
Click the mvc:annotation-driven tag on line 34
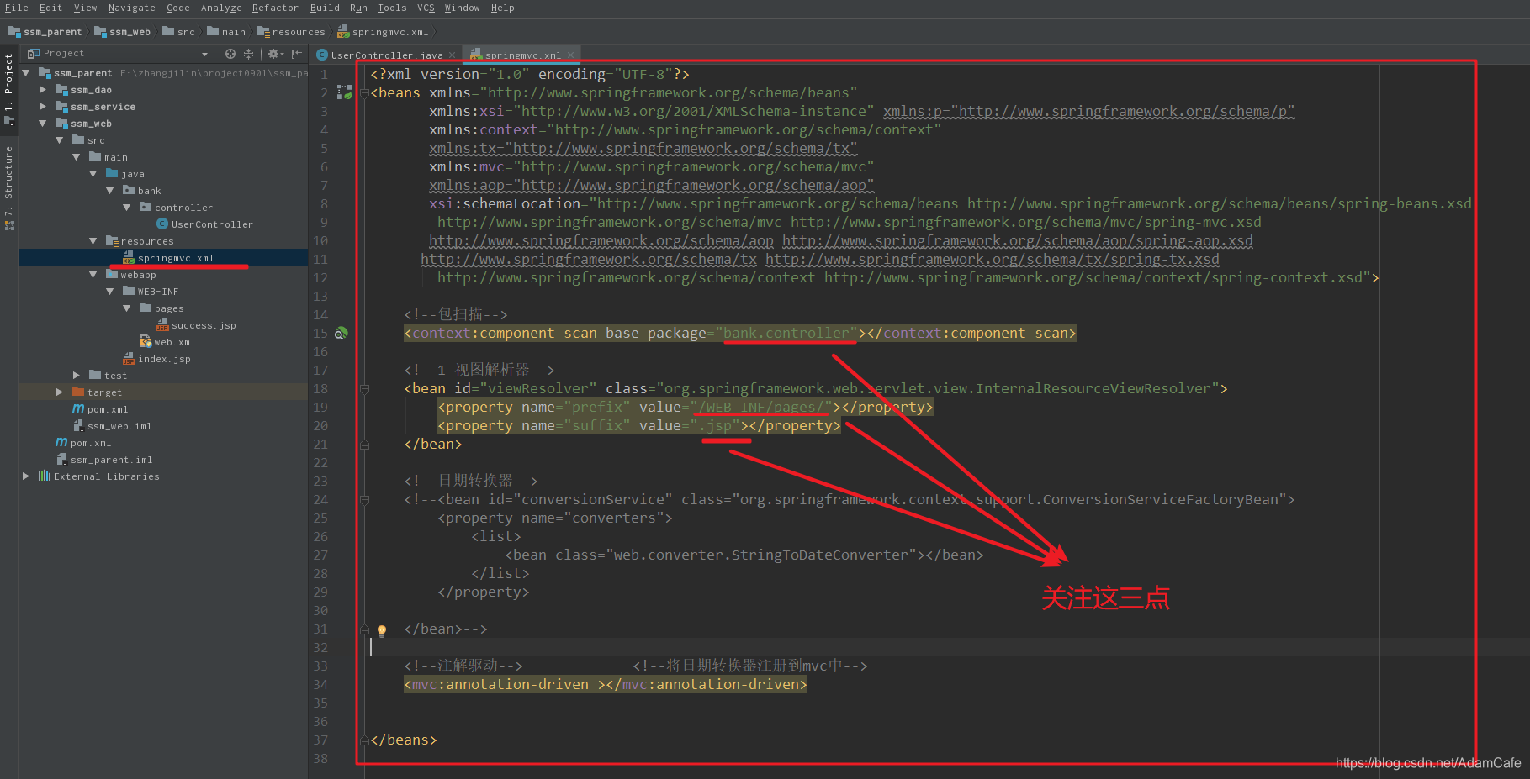pyautogui.click(x=606, y=685)
